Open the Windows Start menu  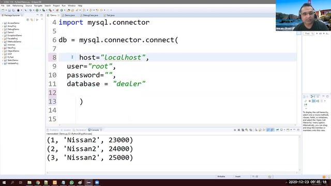click(x=4, y=182)
